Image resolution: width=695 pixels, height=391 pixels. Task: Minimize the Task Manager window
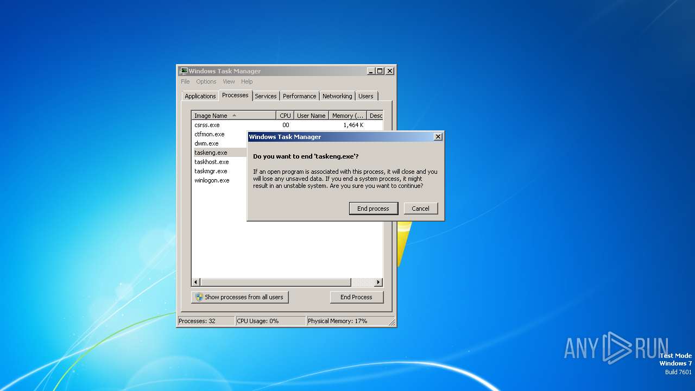371,71
